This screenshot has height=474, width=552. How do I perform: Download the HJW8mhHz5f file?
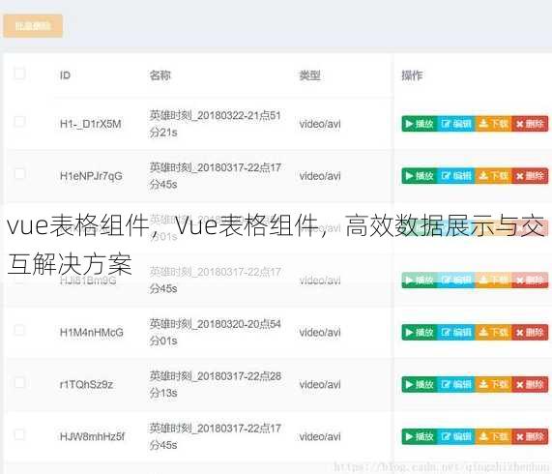pyautogui.click(x=494, y=436)
